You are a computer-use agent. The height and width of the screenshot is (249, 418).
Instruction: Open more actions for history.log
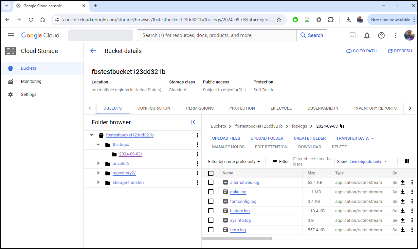412,211
